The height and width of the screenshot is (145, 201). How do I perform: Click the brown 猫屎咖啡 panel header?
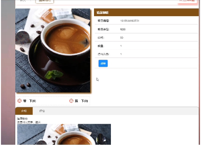tap(146, 13)
